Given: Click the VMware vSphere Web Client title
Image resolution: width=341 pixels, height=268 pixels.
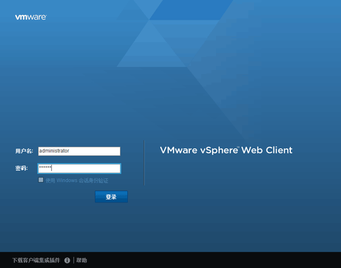Looking at the screenshot, I should [x=226, y=150].
